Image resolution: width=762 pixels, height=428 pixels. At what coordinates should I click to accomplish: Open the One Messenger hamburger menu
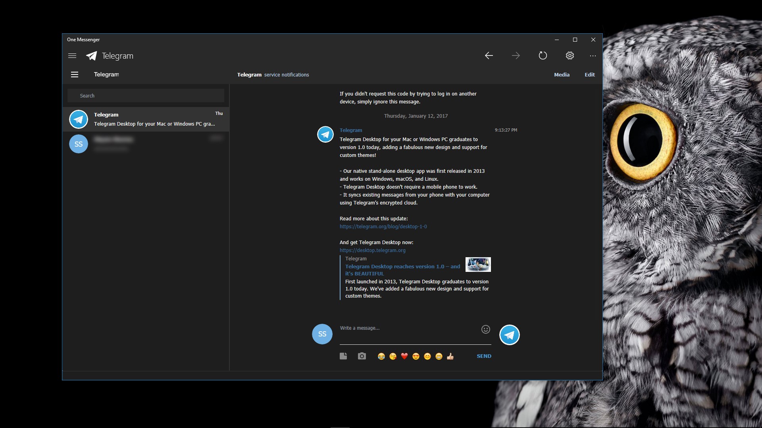click(72, 56)
